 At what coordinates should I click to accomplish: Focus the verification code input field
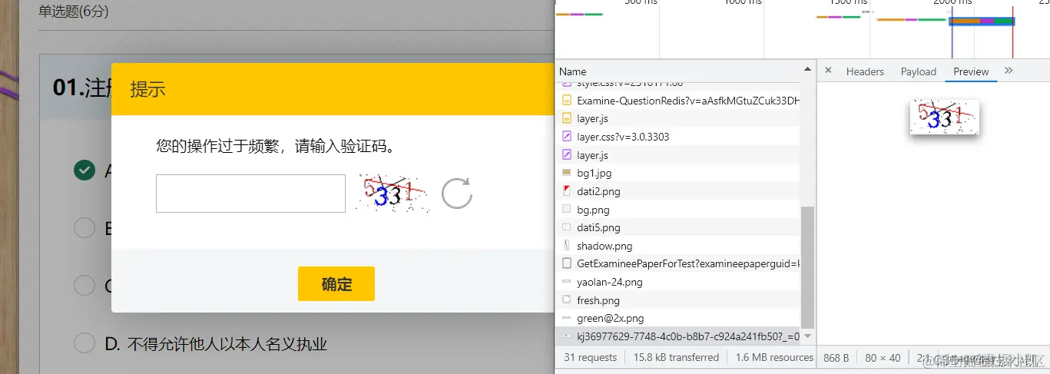click(x=250, y=194)
